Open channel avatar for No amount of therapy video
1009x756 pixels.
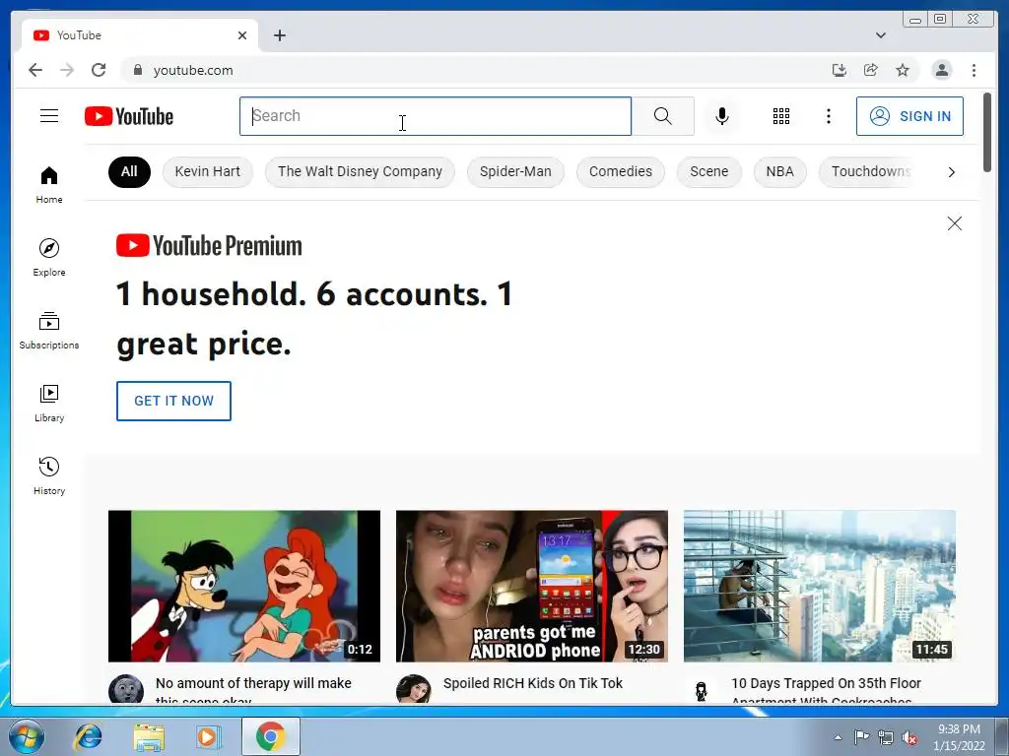click(125, 688)
